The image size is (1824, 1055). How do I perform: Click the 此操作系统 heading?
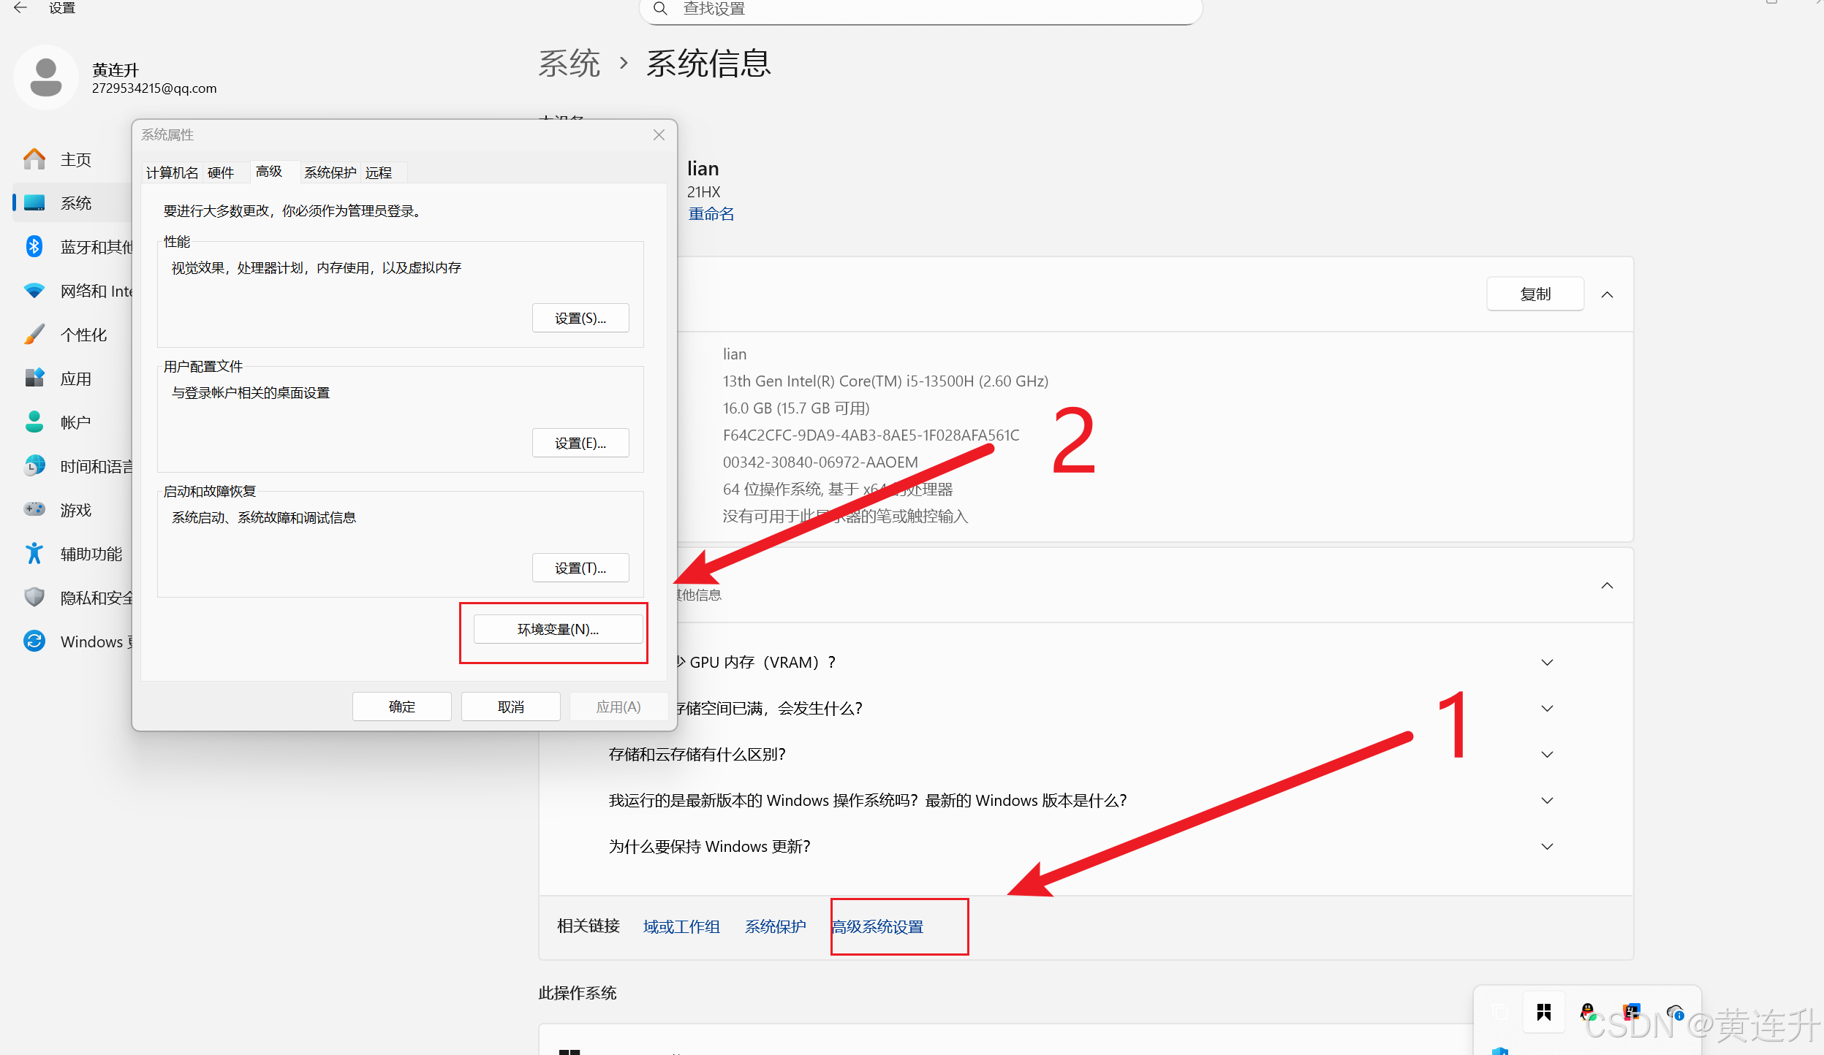pyautogui.click(x=578, y=993)
